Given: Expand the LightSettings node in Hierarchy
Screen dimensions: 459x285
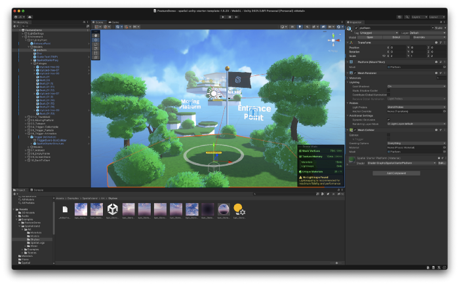Looking at the screenshot, I should 23,33.
